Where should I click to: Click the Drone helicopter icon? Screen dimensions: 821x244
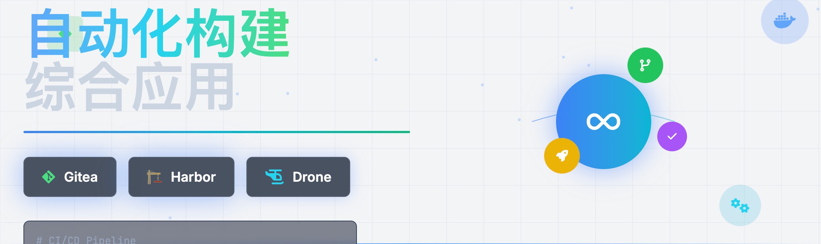(x=275, y=177)
